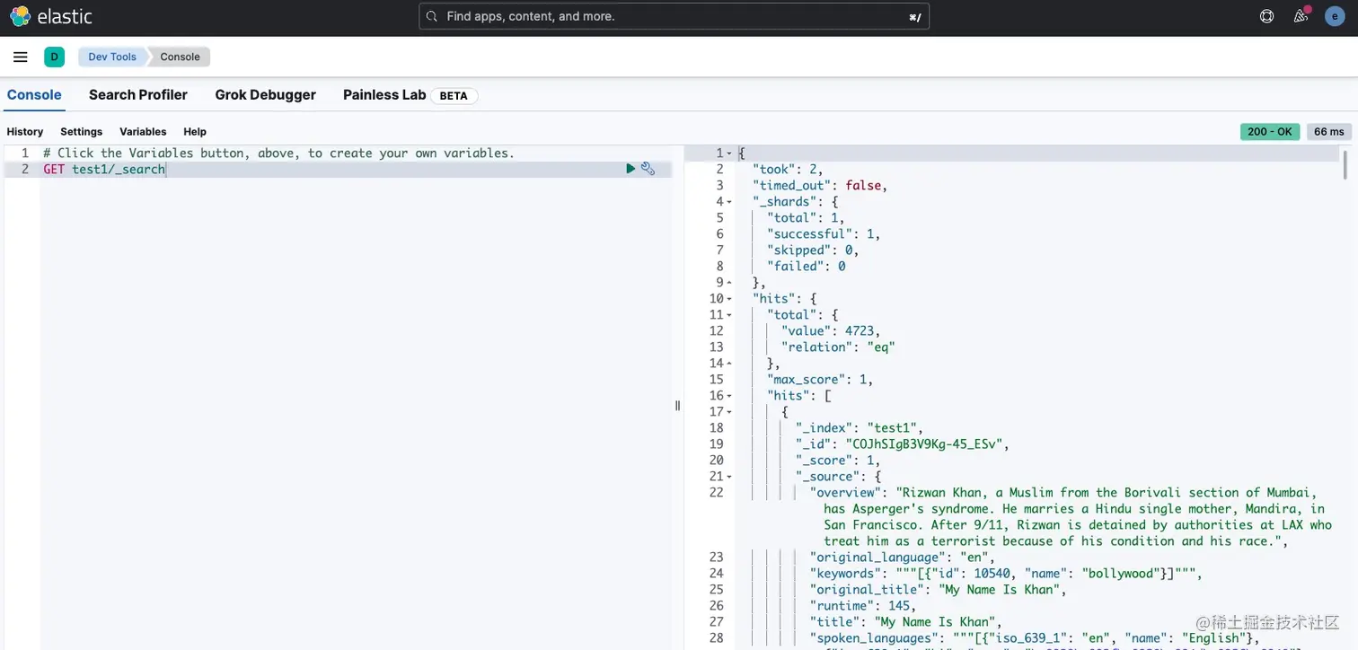Click the "max_score": 1 line
The width and height of the screenshot is (1358, 650).
pos(820,380)
